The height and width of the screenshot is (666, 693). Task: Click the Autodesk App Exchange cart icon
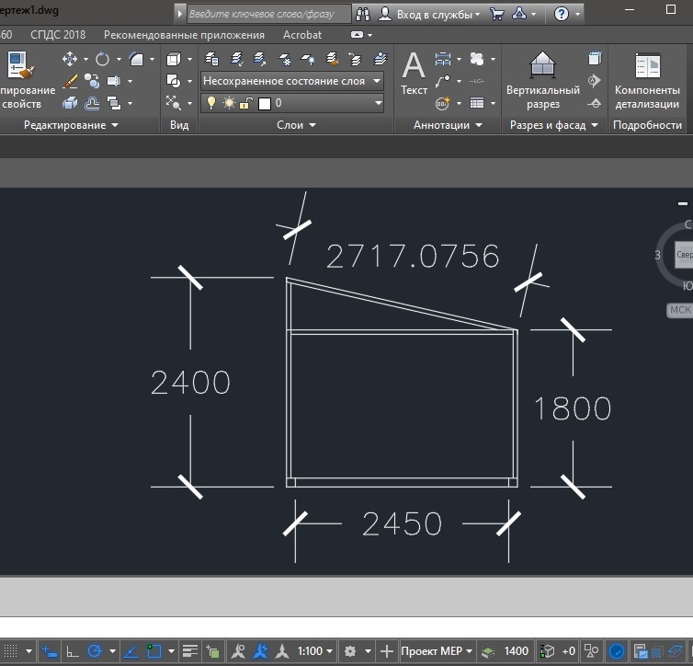pyautogui.click(x=496, y=14)
